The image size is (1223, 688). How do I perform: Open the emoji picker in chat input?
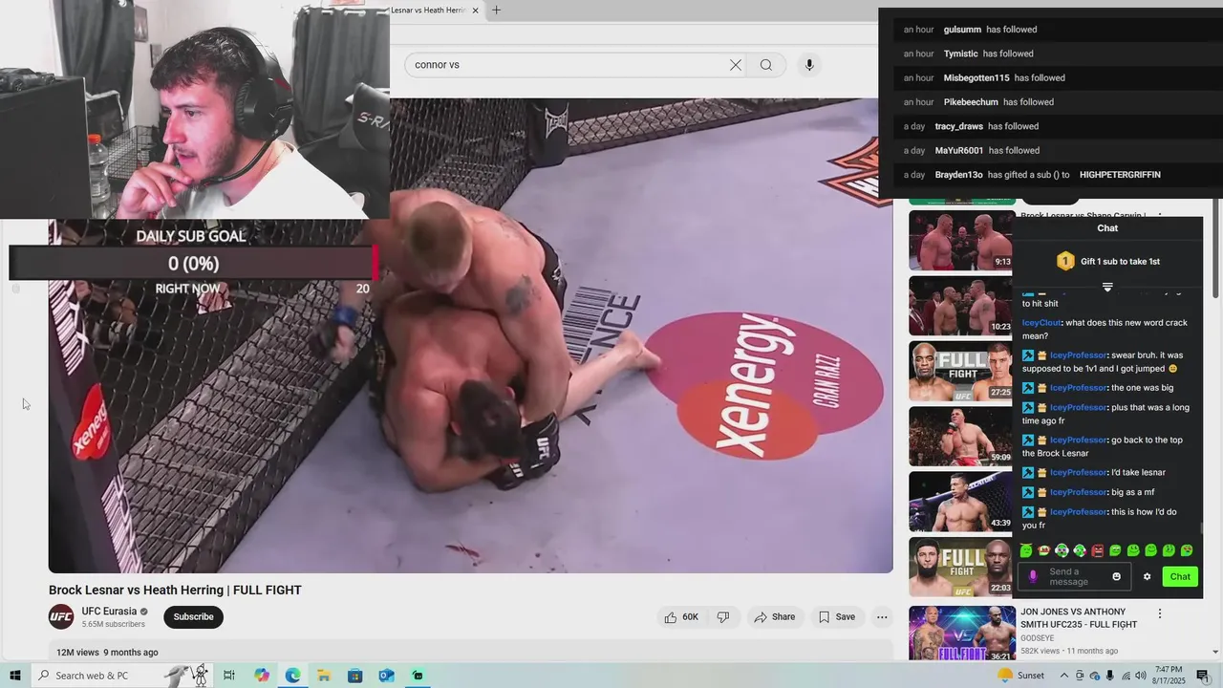tap(1116, 576)
